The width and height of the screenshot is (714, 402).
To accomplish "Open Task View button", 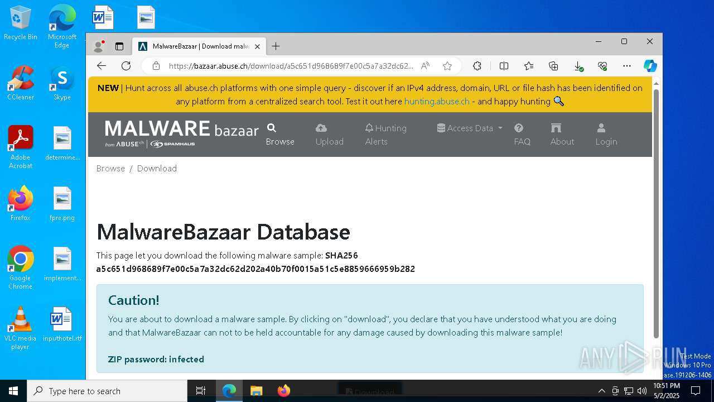I will 201,391.
